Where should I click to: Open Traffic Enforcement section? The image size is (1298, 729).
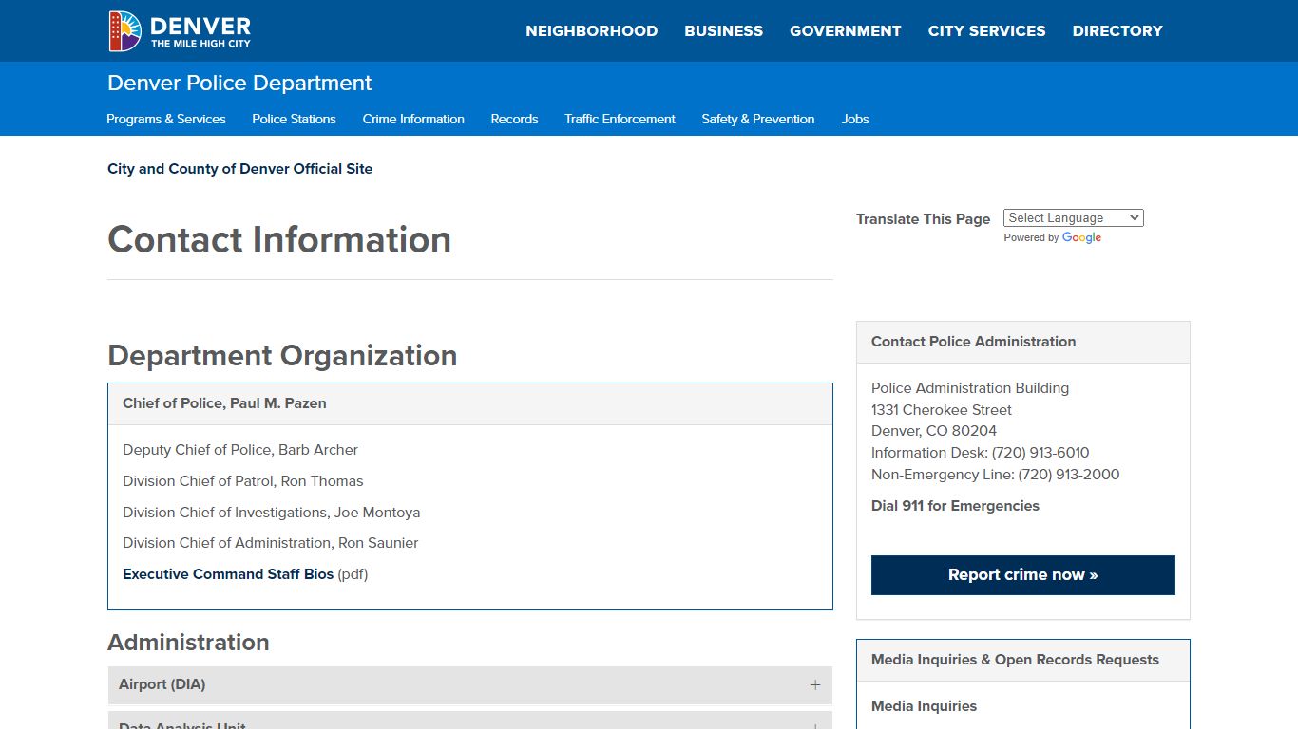[620, 119]
